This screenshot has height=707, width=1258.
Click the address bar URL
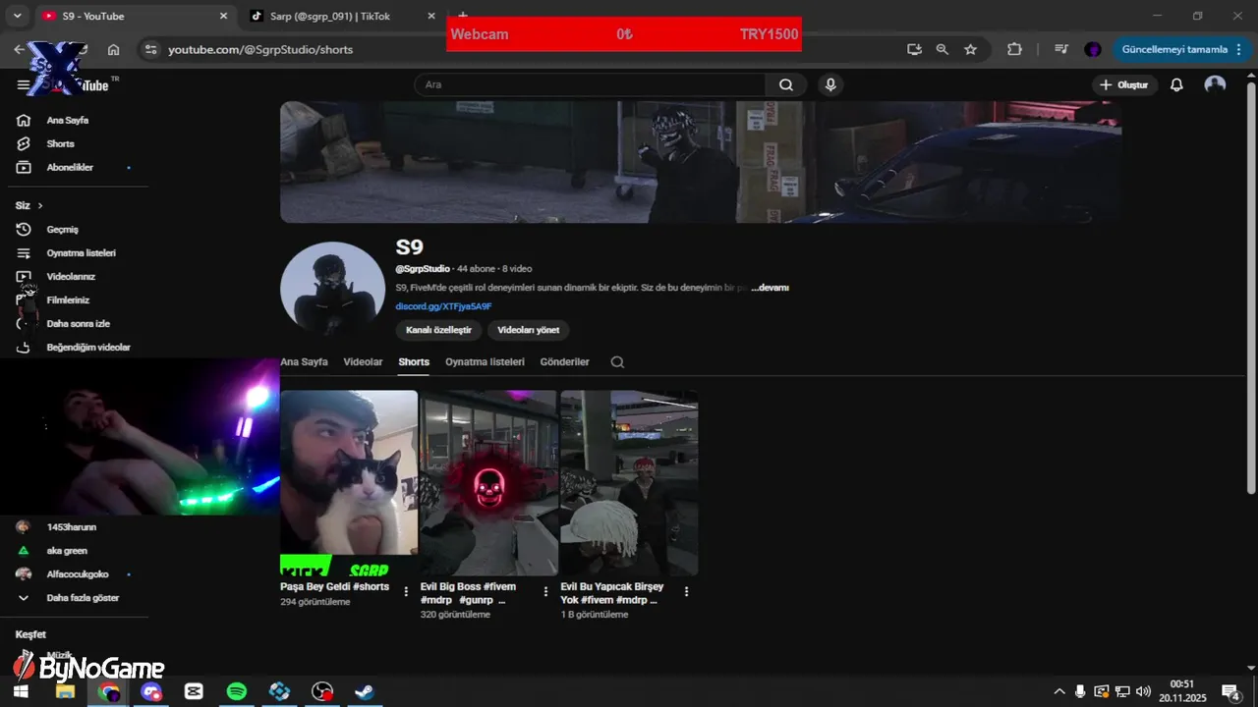[260, 49]
